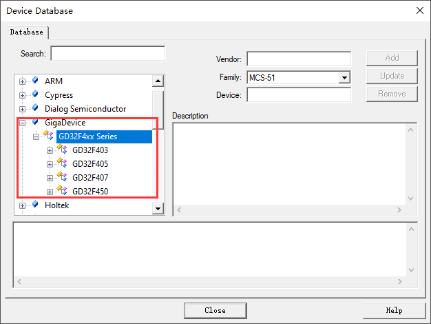Open the Family dropdown showing MCS-51

(x=345, y=77)
